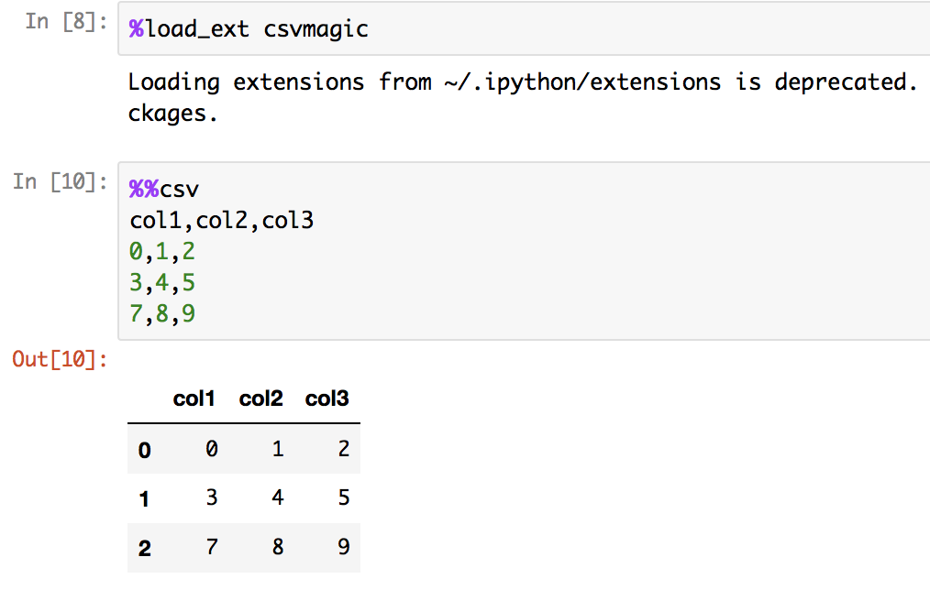This screenshot has height=590, width=930.
Task: Click the "0,1,2" line in the code cell
Action: point(163,252)
